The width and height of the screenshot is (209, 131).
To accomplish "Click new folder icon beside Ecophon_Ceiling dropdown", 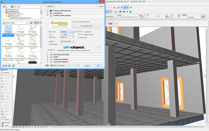I will pyautogui.click(x=31, y=23).
